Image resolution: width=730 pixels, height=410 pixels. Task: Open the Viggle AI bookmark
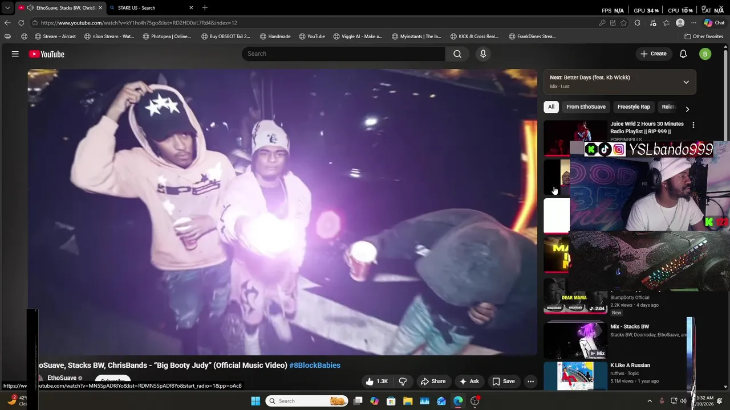tap(358, 36)
